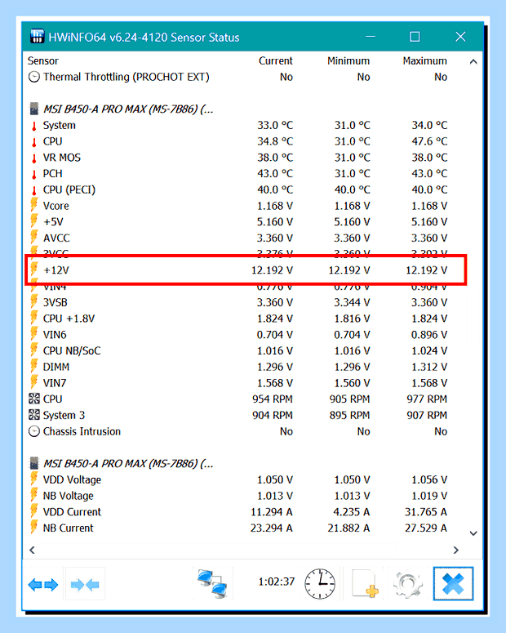Viewport: 506px width, 633px height.
Task: Click the AVCC bolt icon
Action: click(34, 238)
